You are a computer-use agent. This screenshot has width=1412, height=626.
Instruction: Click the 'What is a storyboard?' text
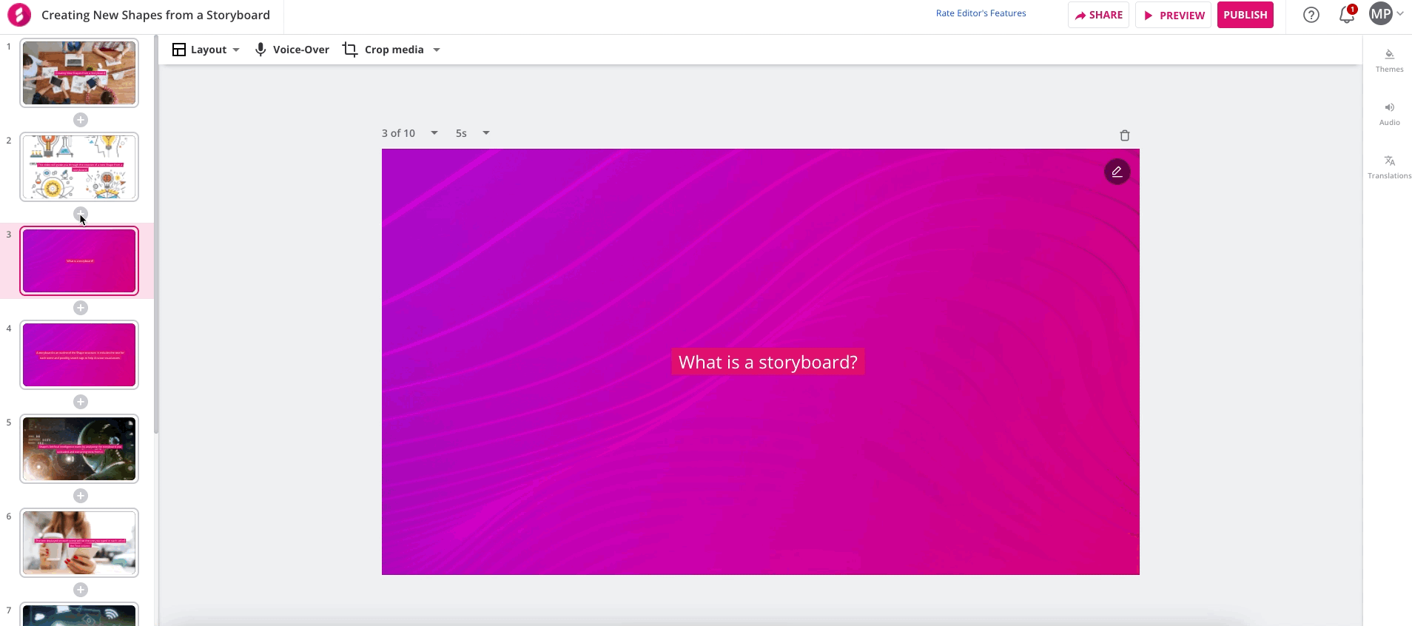[x=767, y=362]
